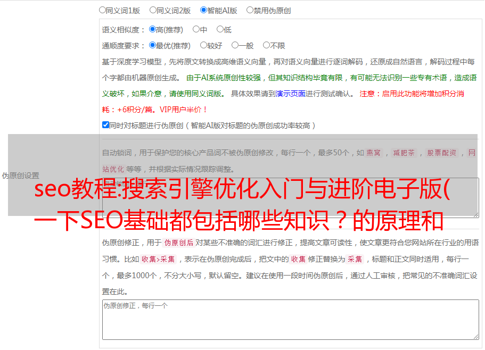Choose 最优(推荐) for 通顺度要求
485x350 pixels.
click(x=152, y=45)
